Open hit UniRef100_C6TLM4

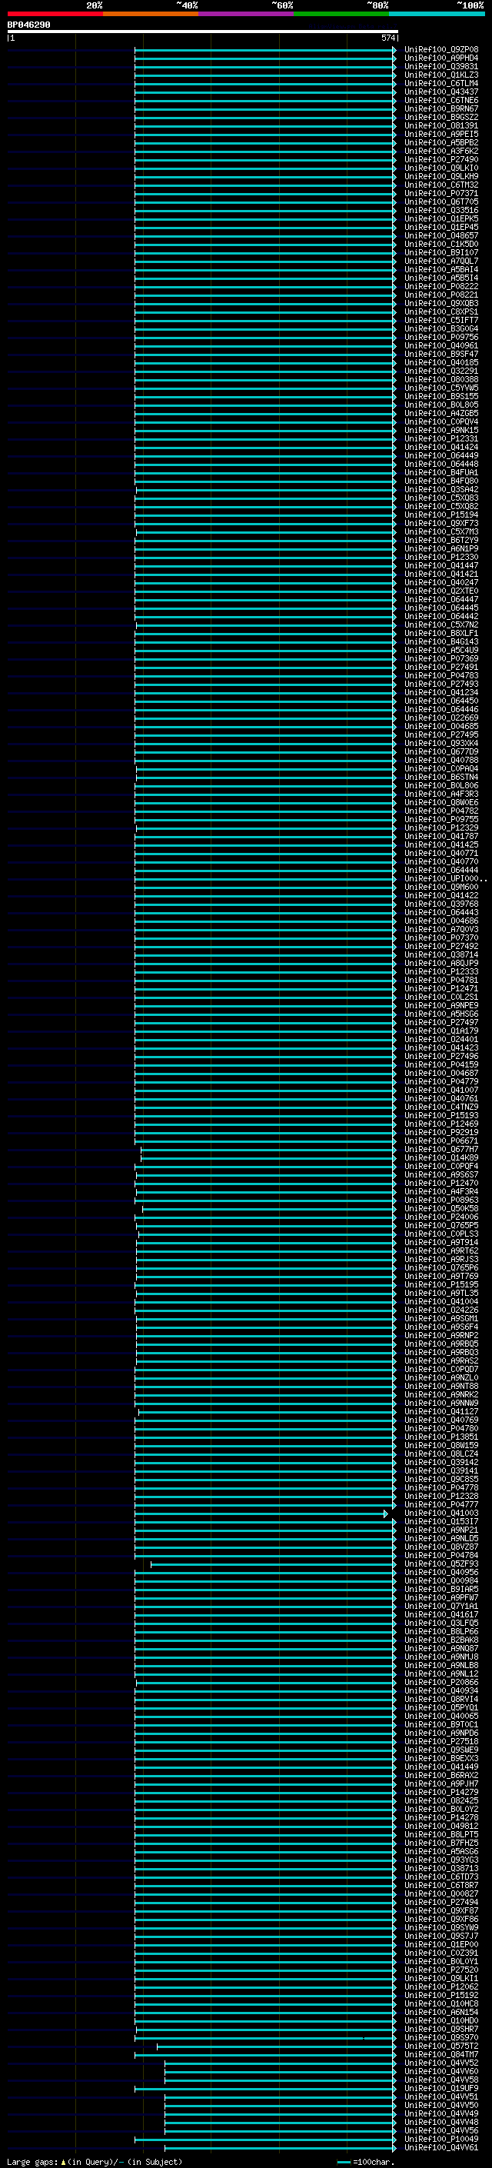(x=440, y=83)
